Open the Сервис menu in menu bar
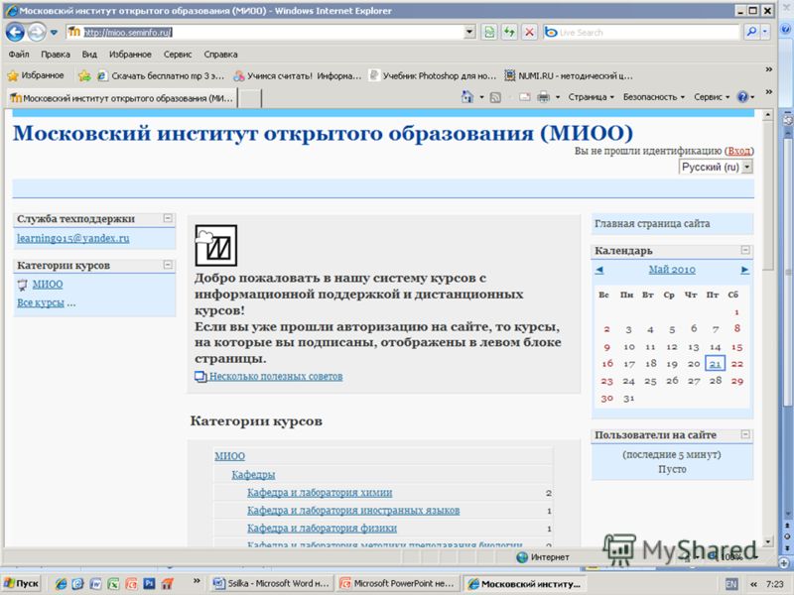This screenshot has height=595, width=794. click(178, 55)
